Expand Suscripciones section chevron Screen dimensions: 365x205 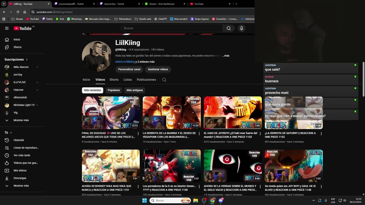point(27,60)
